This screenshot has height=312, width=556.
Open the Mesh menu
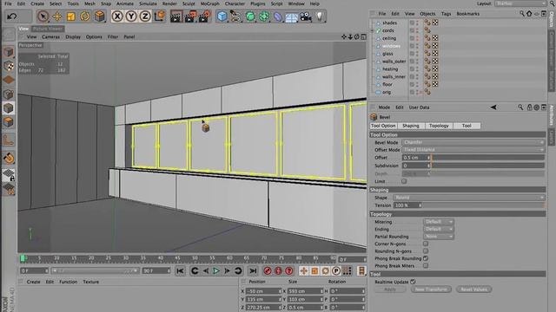pos(89,3)
